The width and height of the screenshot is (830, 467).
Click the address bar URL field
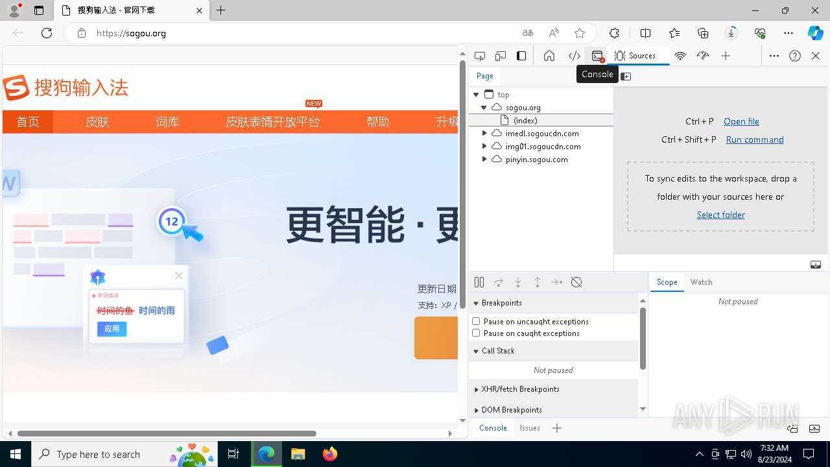click(x=305, y=33)
